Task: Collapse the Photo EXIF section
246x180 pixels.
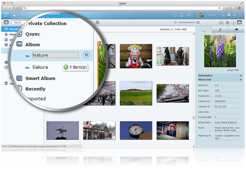Action: (220, 80)
